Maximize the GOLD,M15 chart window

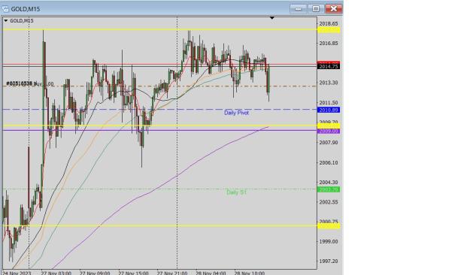pyautogui.click(x=316, y=9)
